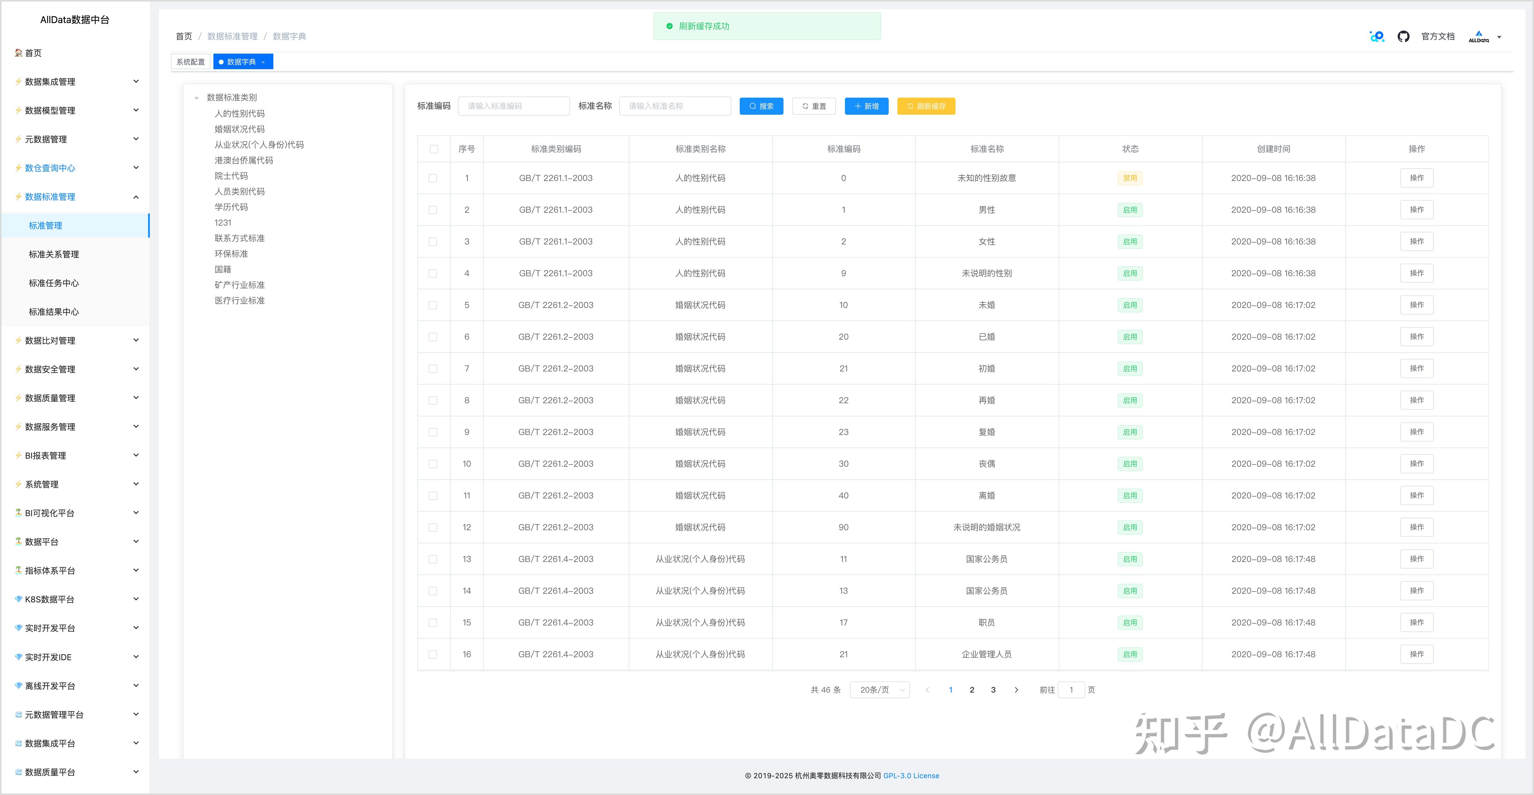The height and width of the screenshot is (795, 1534).
Task: Click the lightning icon beside 数据集成管理
Action: pyautogui.click(x=19, y=81)
